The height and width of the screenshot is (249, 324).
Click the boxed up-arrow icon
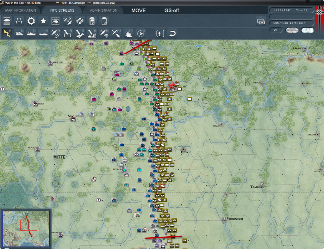tap(160, 33)
